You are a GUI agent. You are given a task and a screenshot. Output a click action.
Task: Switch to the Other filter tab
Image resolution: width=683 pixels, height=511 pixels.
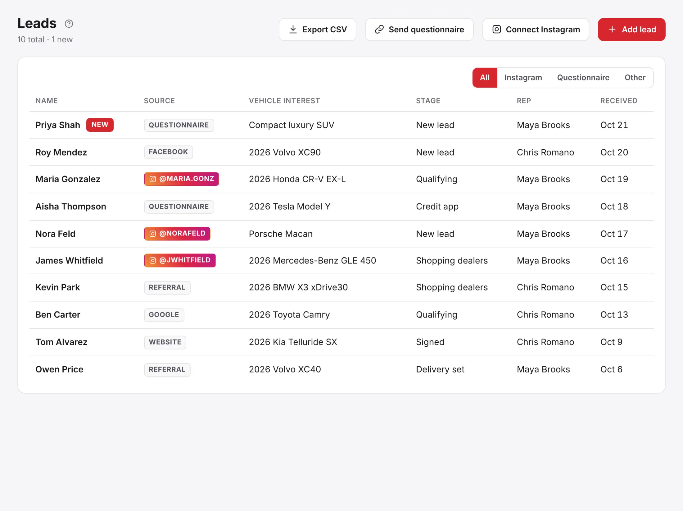tap(635, 78)
